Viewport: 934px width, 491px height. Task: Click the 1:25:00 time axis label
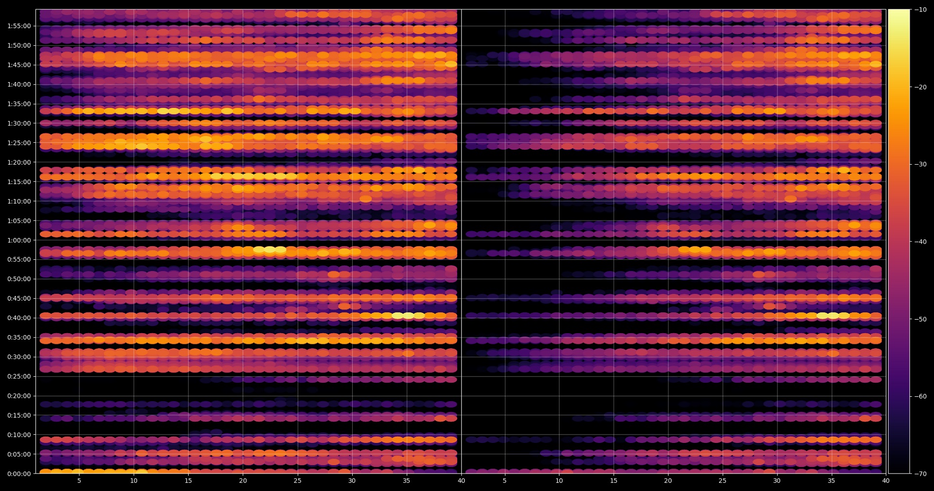tap(19, 143)
